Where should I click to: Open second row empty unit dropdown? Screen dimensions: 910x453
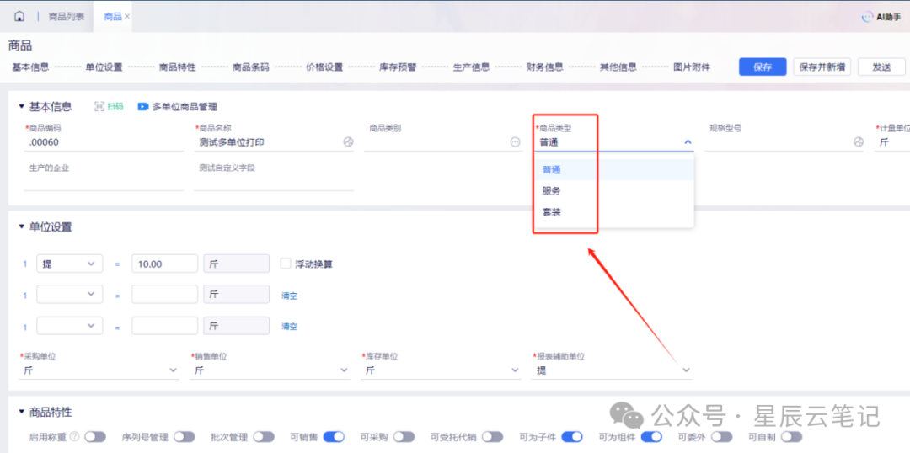(70, 294)
